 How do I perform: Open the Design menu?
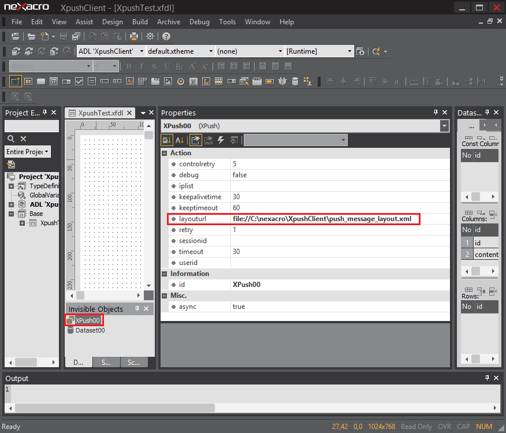pos(113,22)
